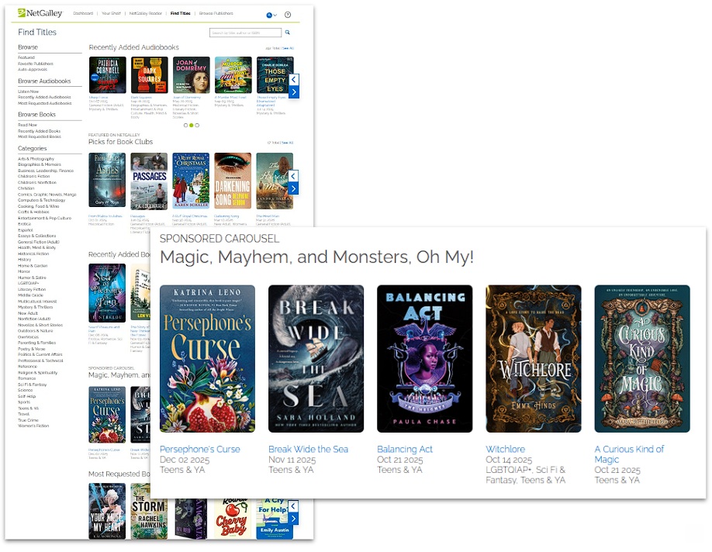Click Witchlore title link
This screenshot has height=552, width=712.
pyautogui.click(x=506, y=449)
